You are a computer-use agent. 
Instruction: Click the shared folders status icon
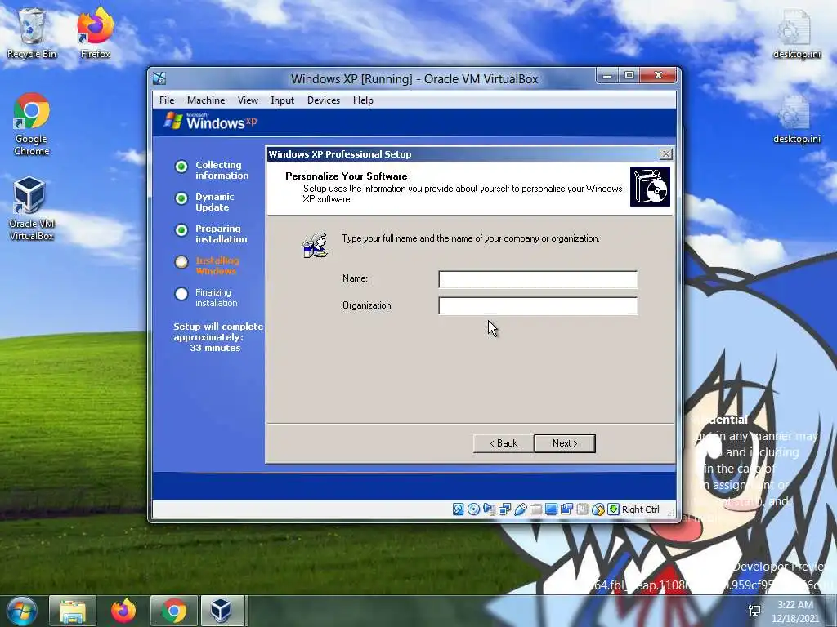coord(536,509)
